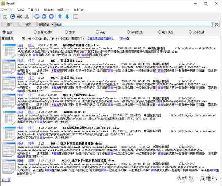Image resolution: width=222 pixels, height=186 pixels.
Task: Click 预览 for W02-1 完成效果2.docx
Action: (20, 78)
